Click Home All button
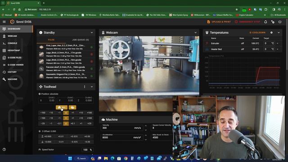Image resolution: width=288 pixels, height=162 pixels. (62, 107)
